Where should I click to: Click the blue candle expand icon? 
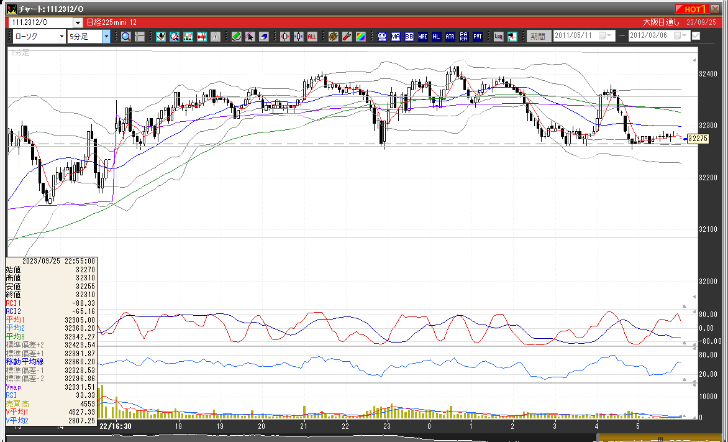point(298,36)
